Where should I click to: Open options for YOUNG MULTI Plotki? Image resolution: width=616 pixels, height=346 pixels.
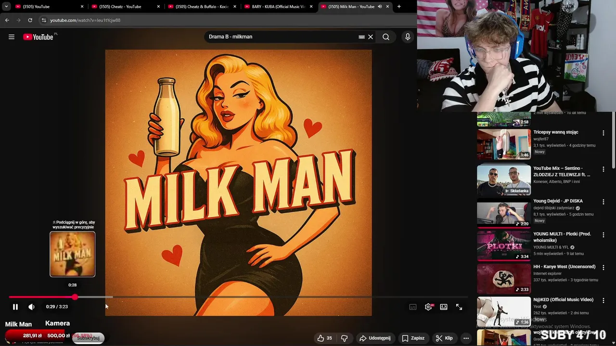tap(603, 235)
